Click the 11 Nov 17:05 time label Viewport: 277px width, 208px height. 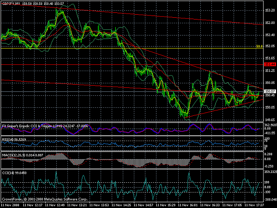tap(232, 205)
